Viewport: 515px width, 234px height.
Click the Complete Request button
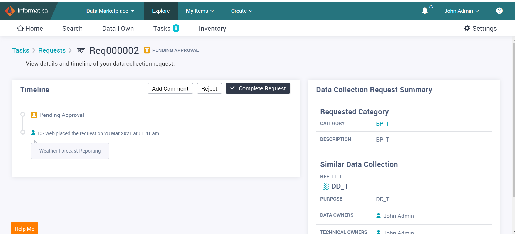pos(258,88)
